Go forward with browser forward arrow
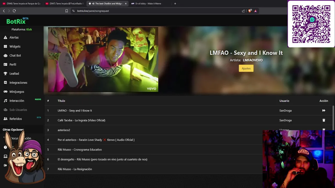 [x=9, y=11]
